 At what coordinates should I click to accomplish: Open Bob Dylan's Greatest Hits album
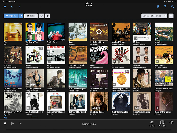pyautogui.click(x=121, y=101)
